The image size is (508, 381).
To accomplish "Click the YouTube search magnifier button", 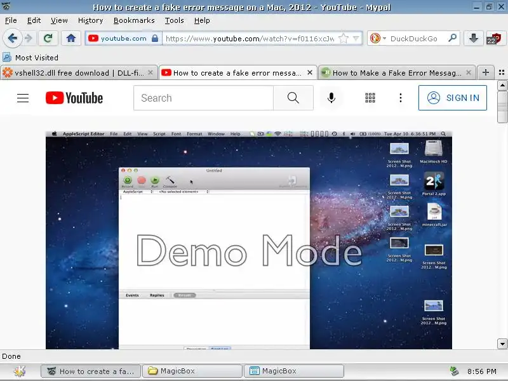I will (293, 98).
